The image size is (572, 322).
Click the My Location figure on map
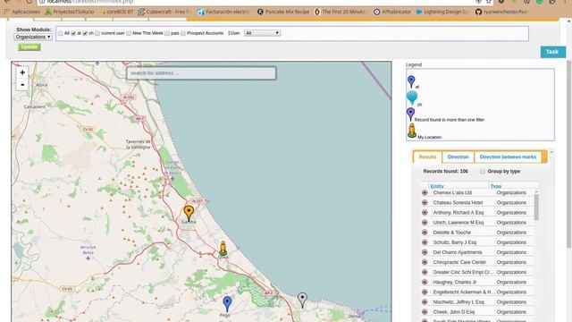[223, 249]
